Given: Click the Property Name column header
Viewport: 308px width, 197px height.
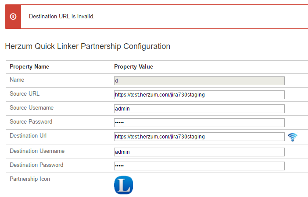Looking at the screenshot, I should coord(29,67).
